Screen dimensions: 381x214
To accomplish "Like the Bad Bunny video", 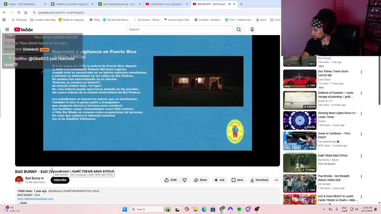I will pos(171,180).
